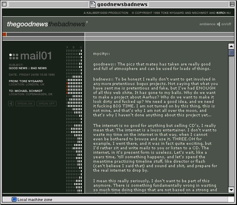Image resolution: width=237 pixels, height=205 pixels.
Task: Click the scroll up arrow of message pane
Action: (x=231, y=46)
